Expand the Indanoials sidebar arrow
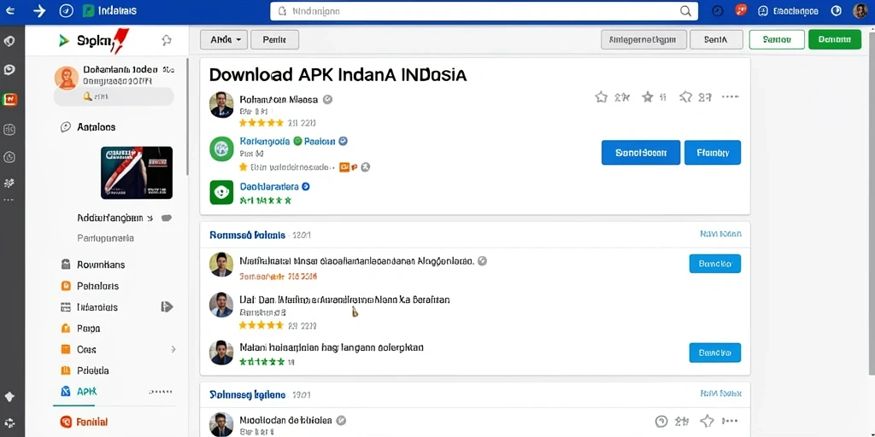875x437 pixels. tap(167, 306)
